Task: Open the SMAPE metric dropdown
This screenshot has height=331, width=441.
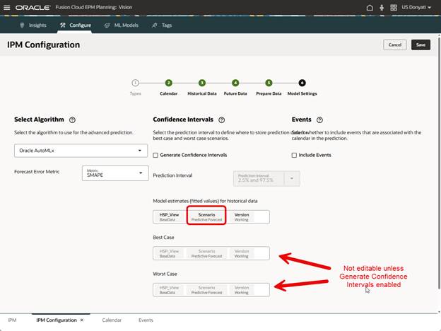Action: pyautogui.click(x=141, y=173)
